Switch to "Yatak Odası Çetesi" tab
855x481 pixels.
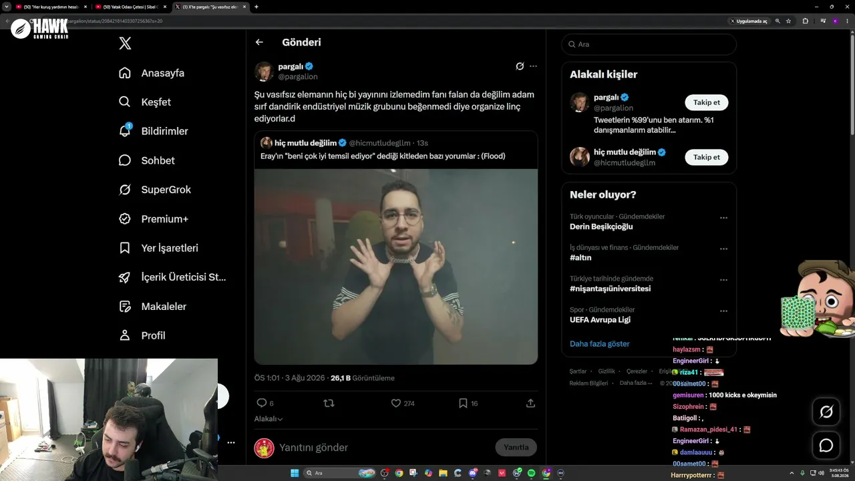coord(131,7)
